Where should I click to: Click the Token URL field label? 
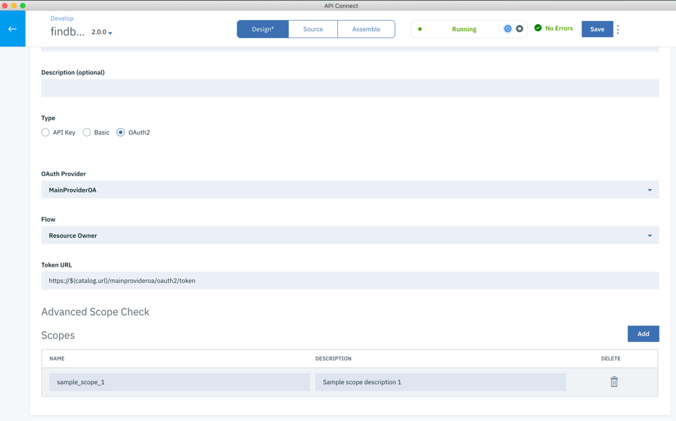56,265
